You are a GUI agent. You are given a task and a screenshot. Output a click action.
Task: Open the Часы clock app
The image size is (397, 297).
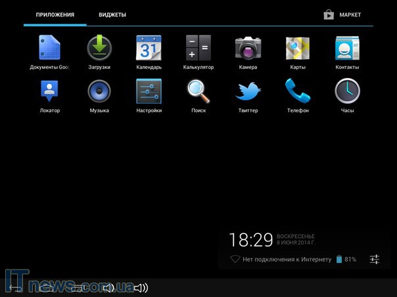(347, 92)
